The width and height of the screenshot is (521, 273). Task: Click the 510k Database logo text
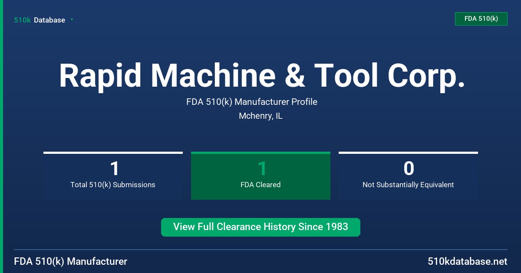pyautogui.click(x=40, y=20)
